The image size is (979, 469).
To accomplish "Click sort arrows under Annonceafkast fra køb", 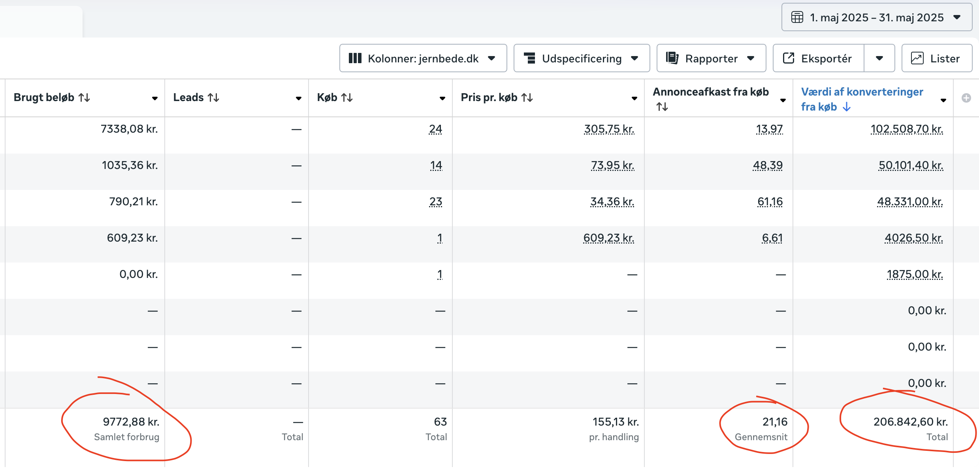I will click(662, 107).
